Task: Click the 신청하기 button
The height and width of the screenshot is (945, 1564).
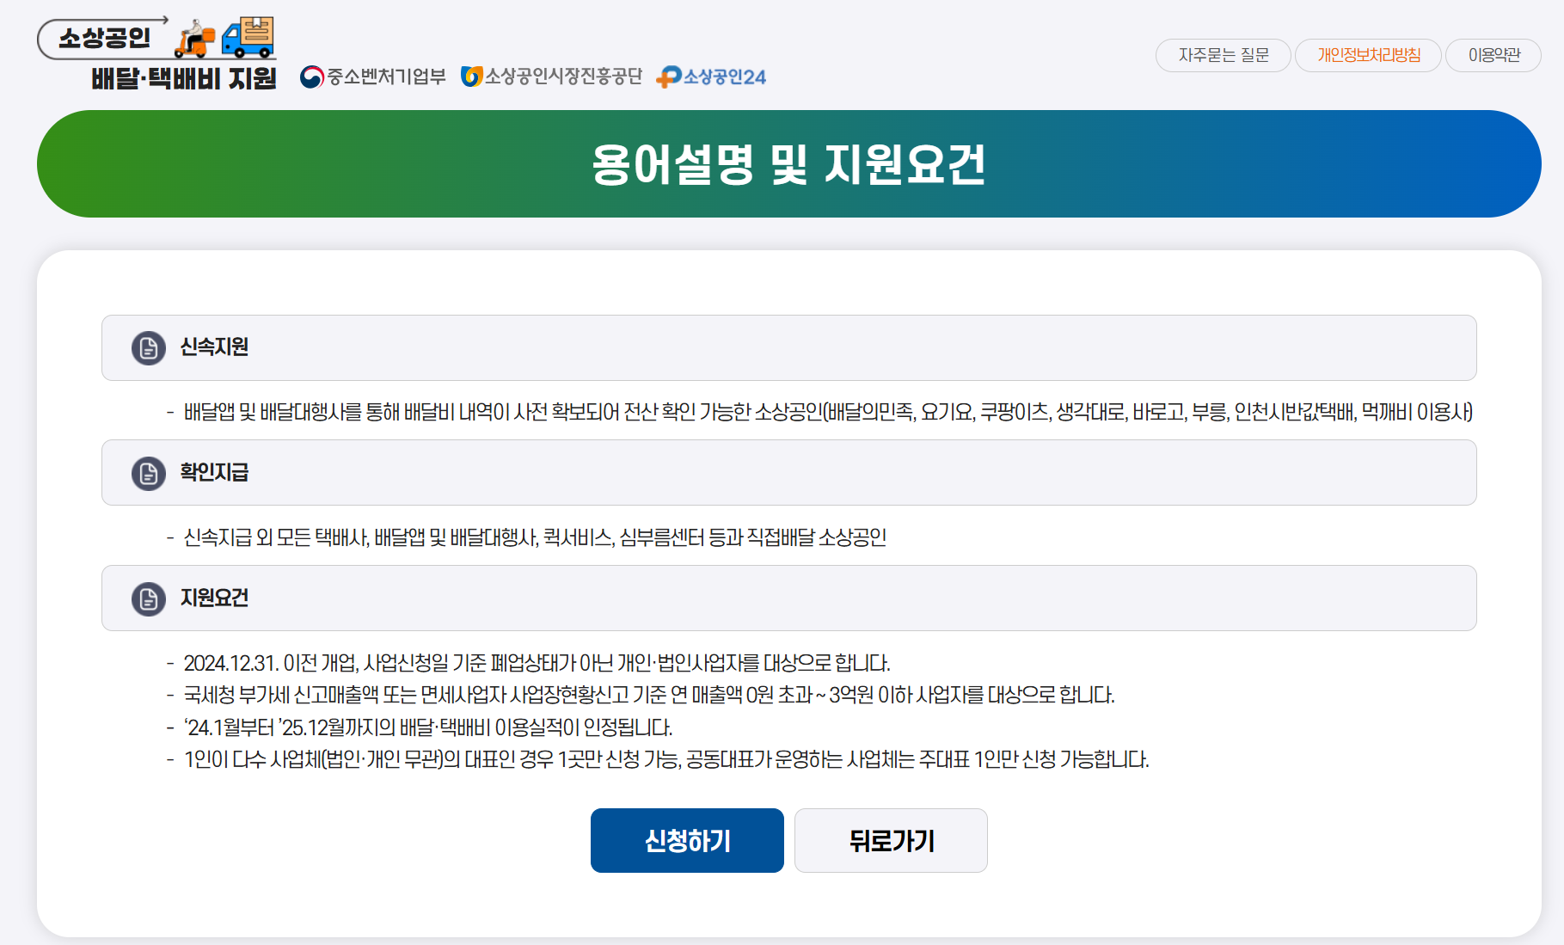Action: pos(686,840)
